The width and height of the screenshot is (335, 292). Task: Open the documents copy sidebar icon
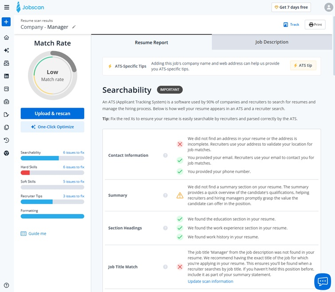click(x=6, y=127)
